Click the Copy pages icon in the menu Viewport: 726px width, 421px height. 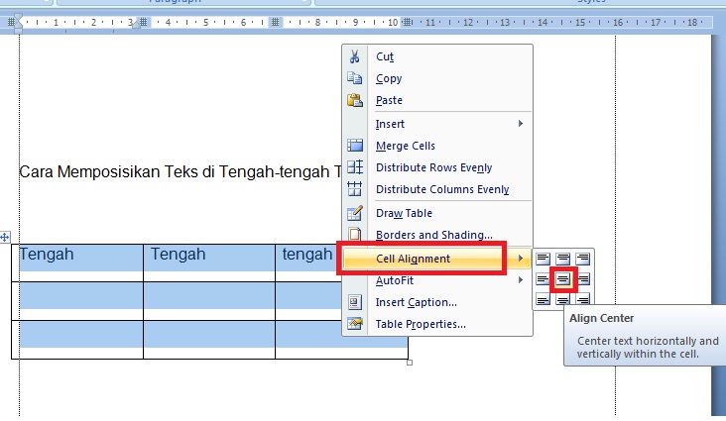pyautogui.click(x=355, y=78)
